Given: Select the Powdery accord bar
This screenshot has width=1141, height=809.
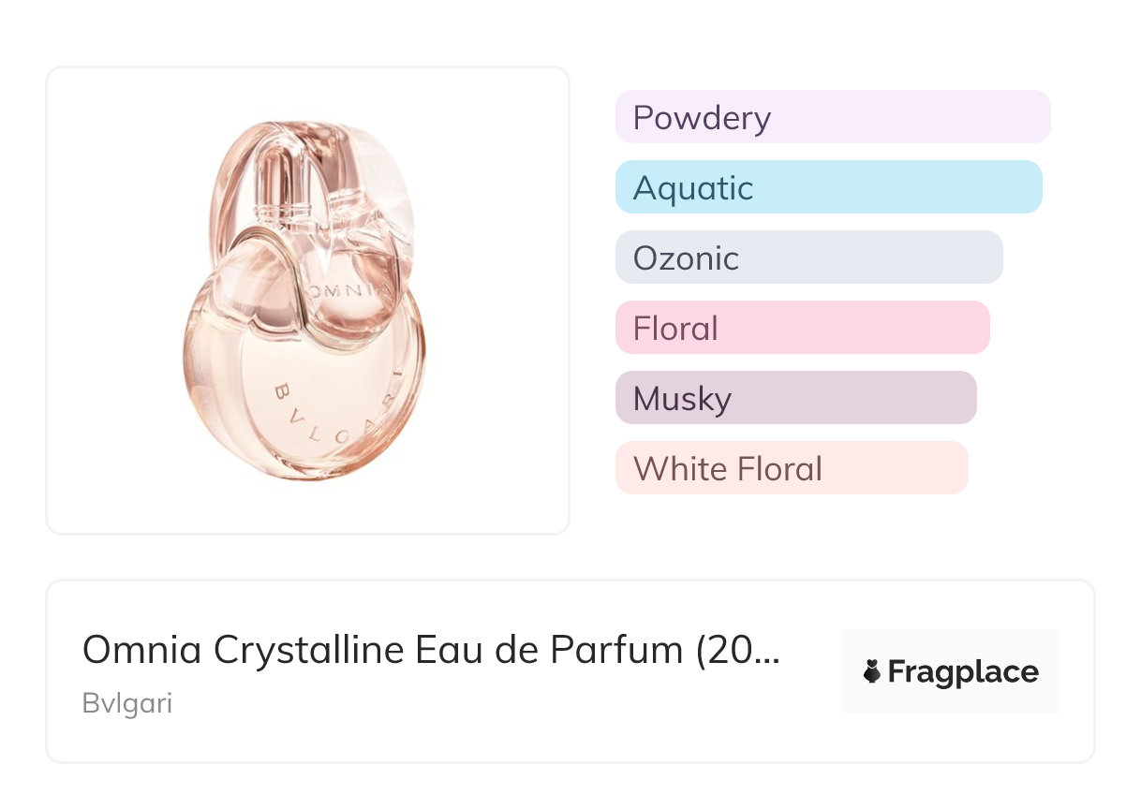Looking at the screenshot, I should coord(832,117).
